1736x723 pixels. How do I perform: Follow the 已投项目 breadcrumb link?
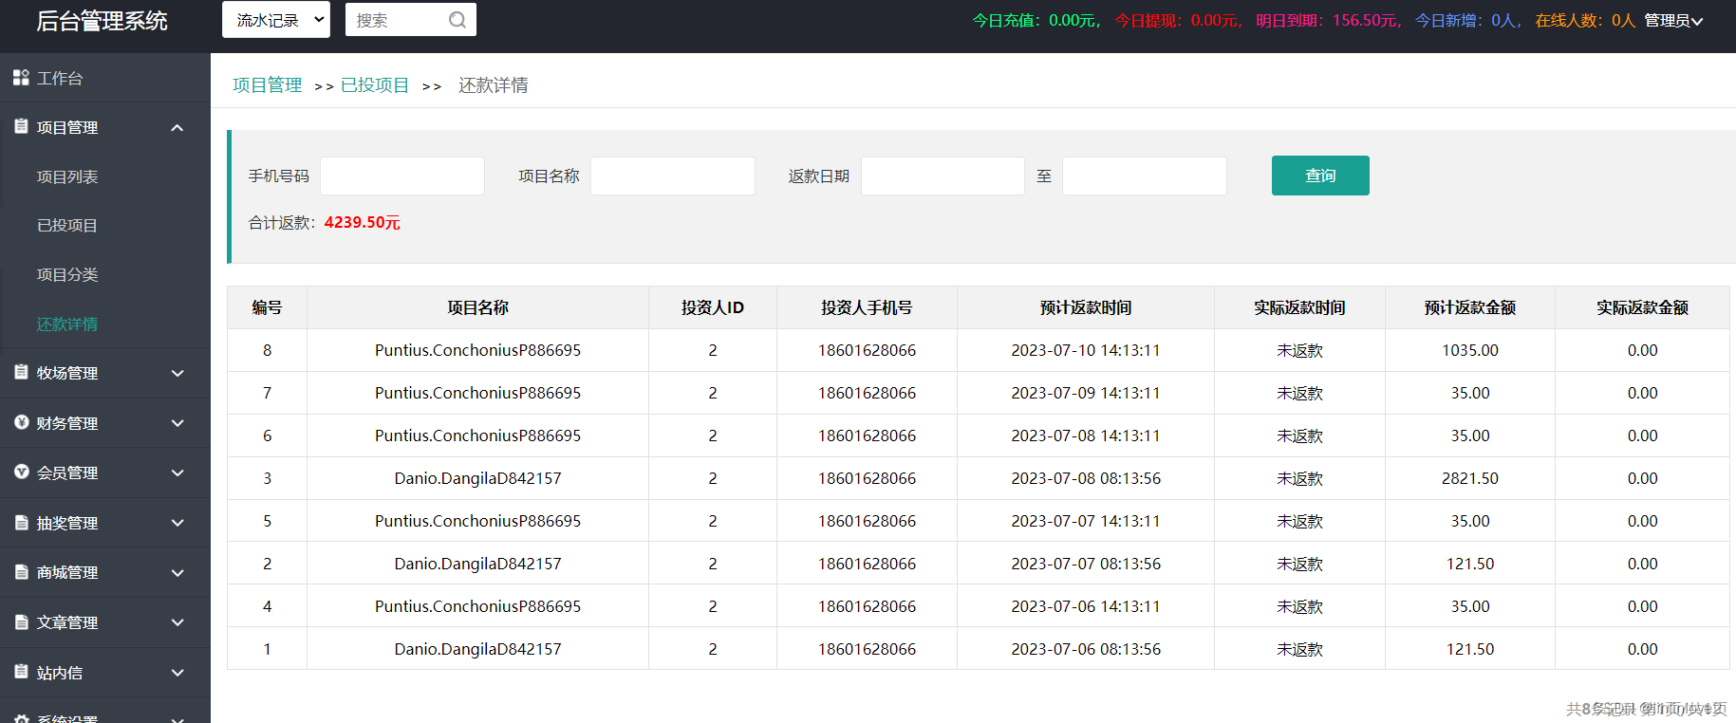375,85
